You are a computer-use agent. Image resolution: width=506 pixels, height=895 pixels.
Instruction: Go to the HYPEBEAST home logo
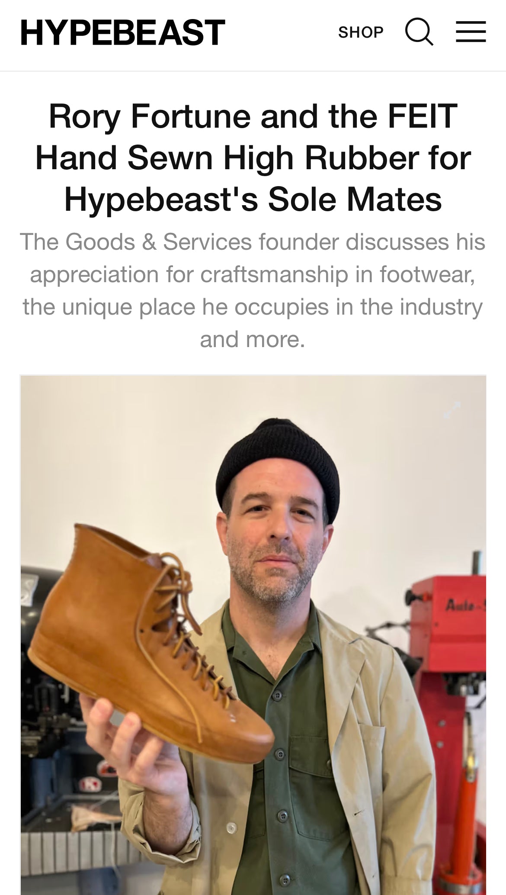123,32
